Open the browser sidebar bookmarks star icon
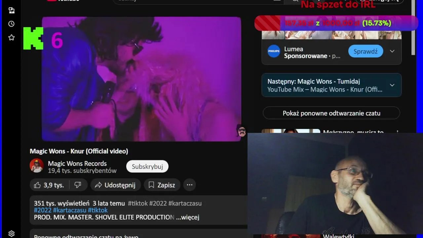The height and width of the screenshot is (238, 423). [x=12, y=37]
